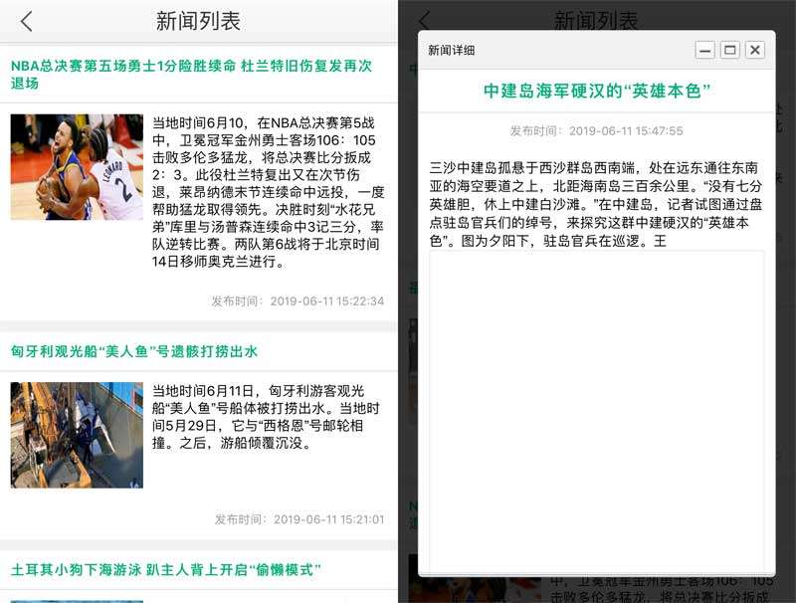This screenshot has height=603, width=796.
Task: Select the NBA finals summary paragraph
Action: [268, 192]
